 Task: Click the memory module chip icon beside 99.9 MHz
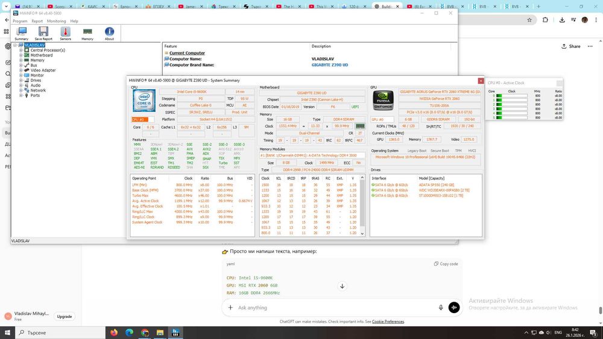360,126
